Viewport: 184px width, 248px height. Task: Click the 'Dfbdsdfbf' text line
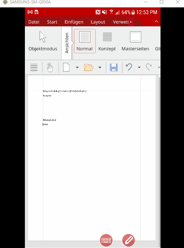tap(49, 120)
